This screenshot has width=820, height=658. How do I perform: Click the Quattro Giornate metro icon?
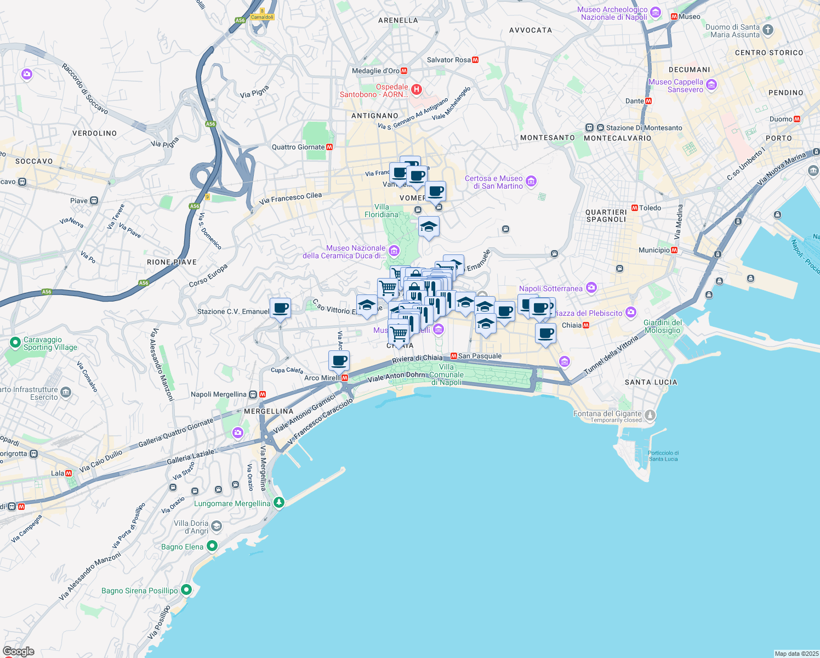pos(329,147)
